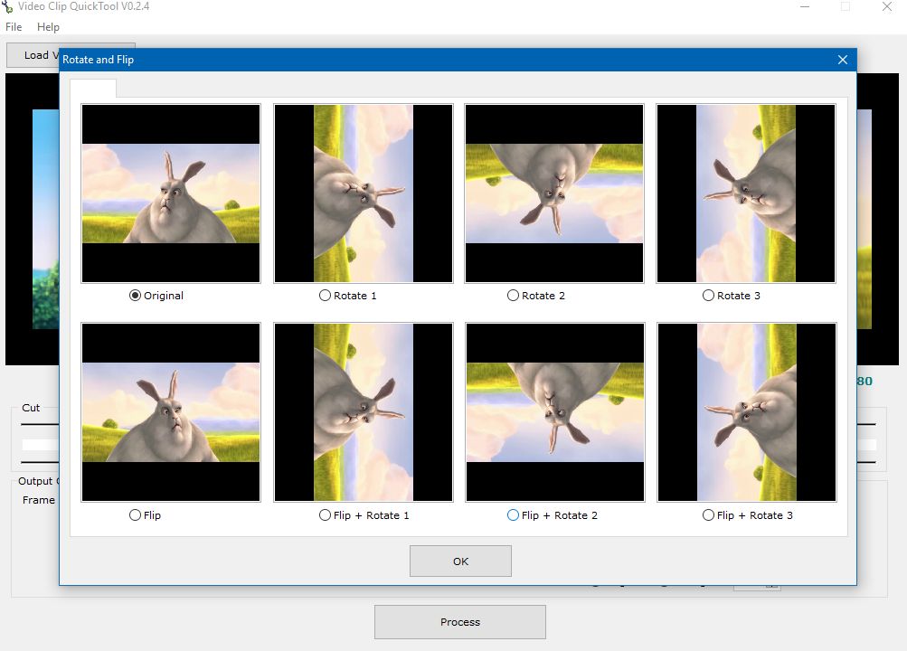This screenshot has width=907, height=651.
Task: Select the Rotate 1 option
Action: click(347, 296)
